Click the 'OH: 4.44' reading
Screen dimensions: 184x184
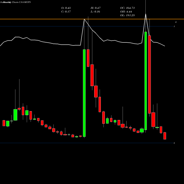(x=126, y=12)
